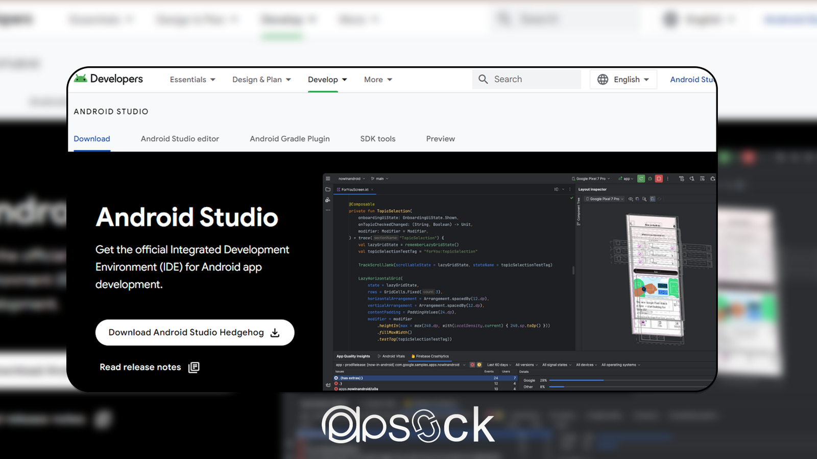The image size is (817, 459).
Task: Select the Download tab
Action: pyautogui.click(x=92, y=139)
